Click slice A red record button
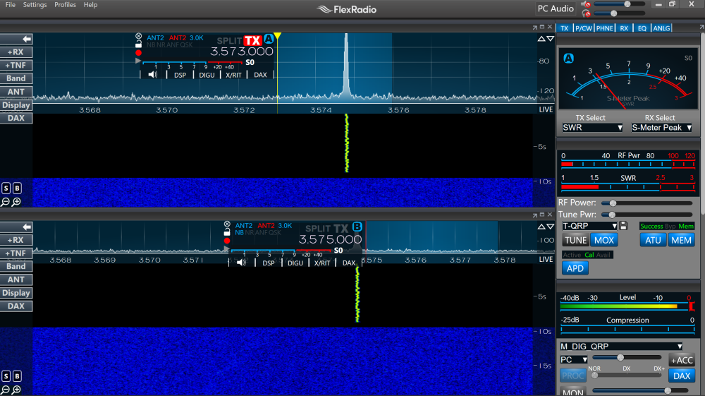 (x=138, y=53)
